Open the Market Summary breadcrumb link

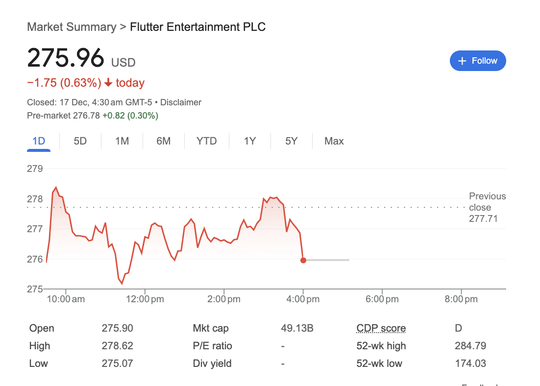[x=72, y=27]
